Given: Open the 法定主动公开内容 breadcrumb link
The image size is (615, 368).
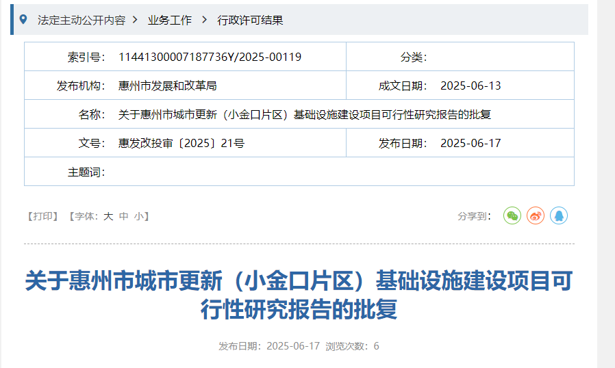Looking at the screenshot, I should [x=81, y=20].
